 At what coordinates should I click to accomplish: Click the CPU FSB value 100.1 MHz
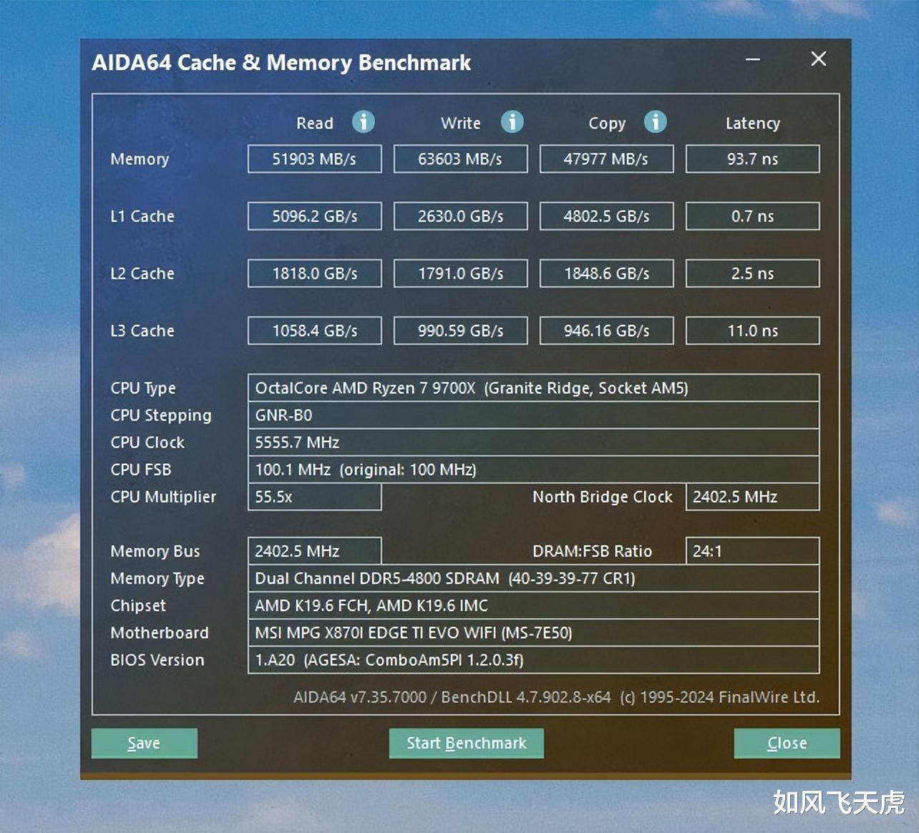tap(534, 469)
